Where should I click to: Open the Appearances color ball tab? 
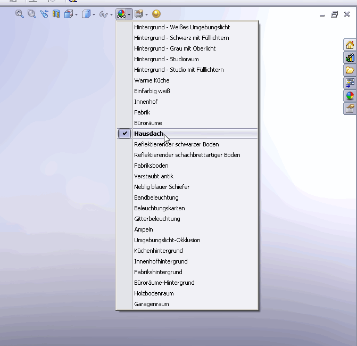[x=350, y=96]
